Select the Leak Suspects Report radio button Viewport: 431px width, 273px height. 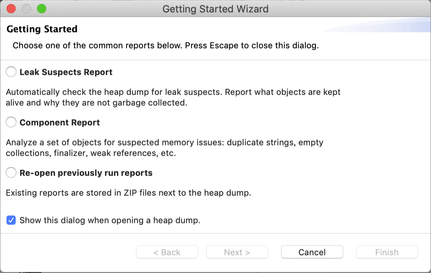pos(11,72)
